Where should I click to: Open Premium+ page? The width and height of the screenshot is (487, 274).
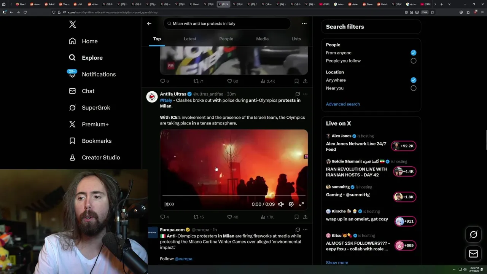click(89, 124)
